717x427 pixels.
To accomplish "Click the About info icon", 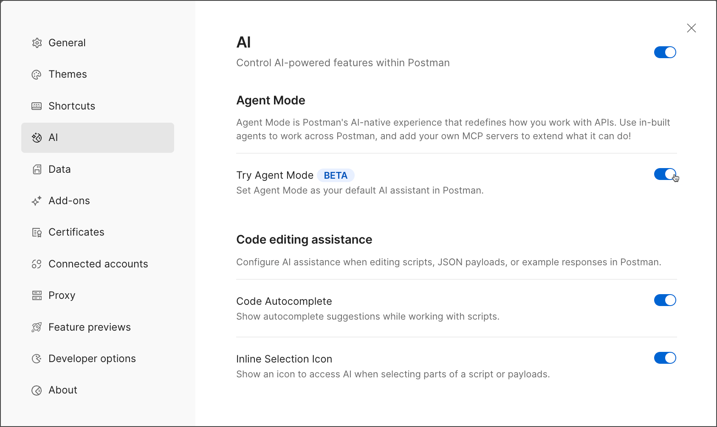I will (x=37, y=390).
